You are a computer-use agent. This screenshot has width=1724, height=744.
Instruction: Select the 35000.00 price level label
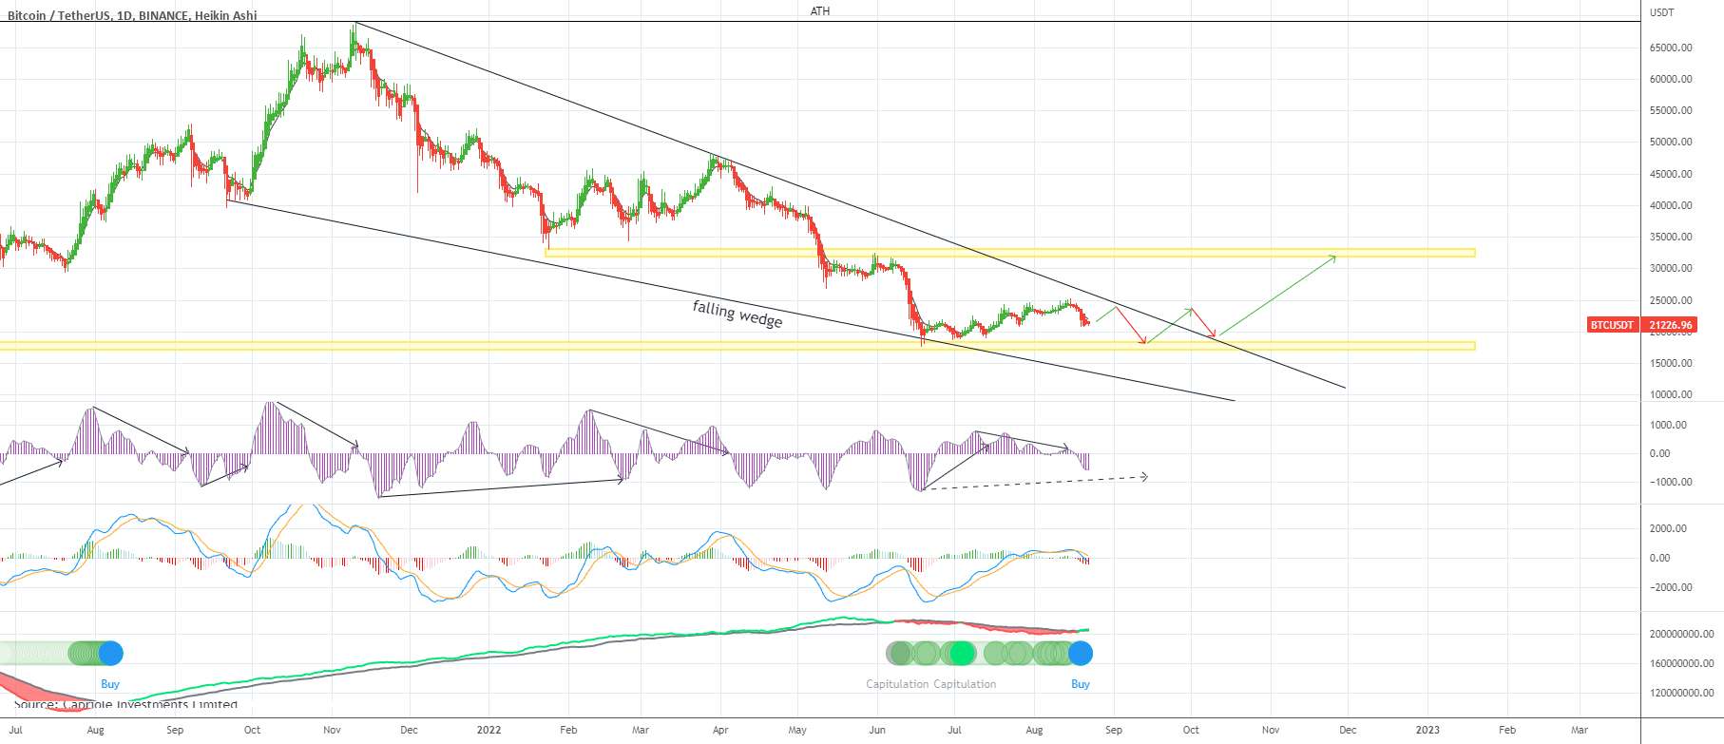pos(1671,237)
